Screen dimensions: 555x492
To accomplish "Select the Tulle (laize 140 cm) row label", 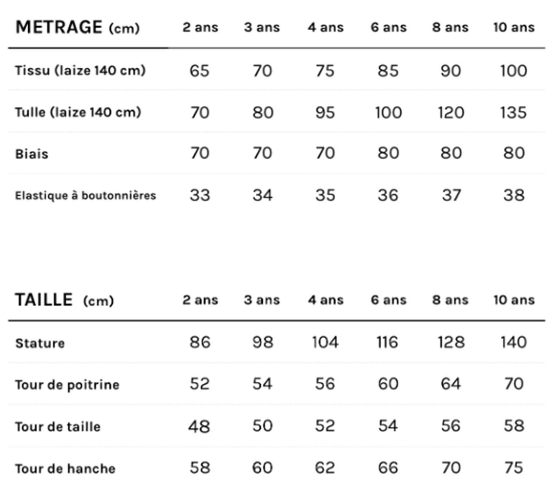I will (x=78, y=112).
